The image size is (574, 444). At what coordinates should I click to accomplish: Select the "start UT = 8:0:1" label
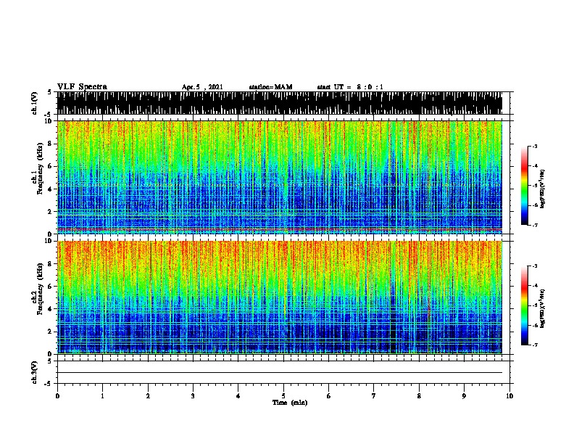350,87
